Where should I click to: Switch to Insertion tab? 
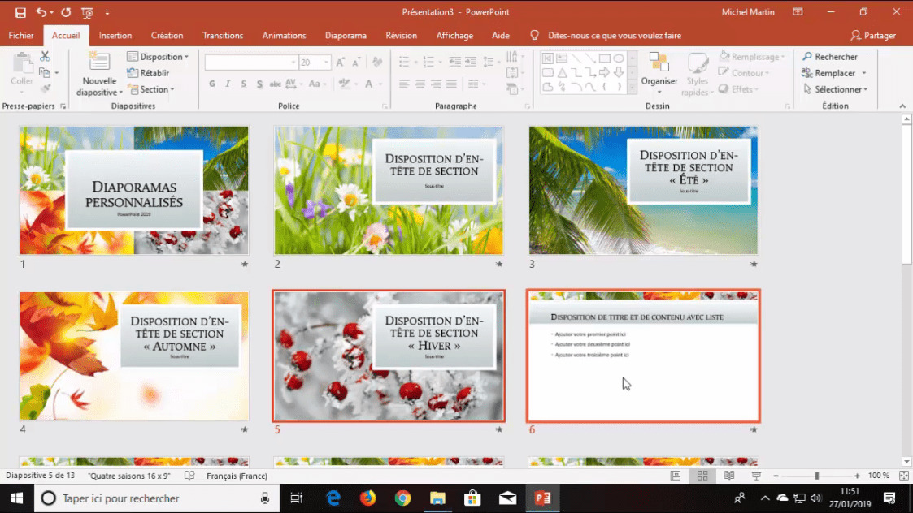pos(115,36)
